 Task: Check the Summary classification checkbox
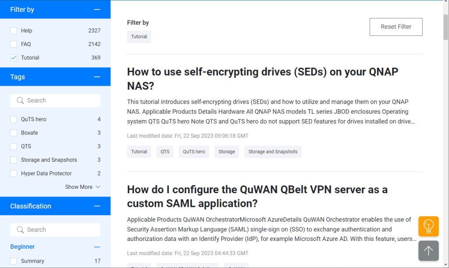click(14, 261)
